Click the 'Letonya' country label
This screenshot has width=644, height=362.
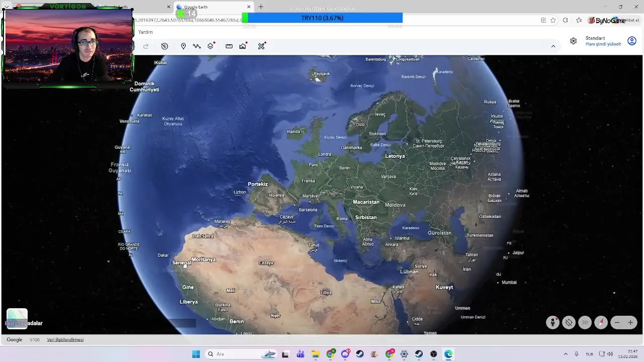point(395,156)
